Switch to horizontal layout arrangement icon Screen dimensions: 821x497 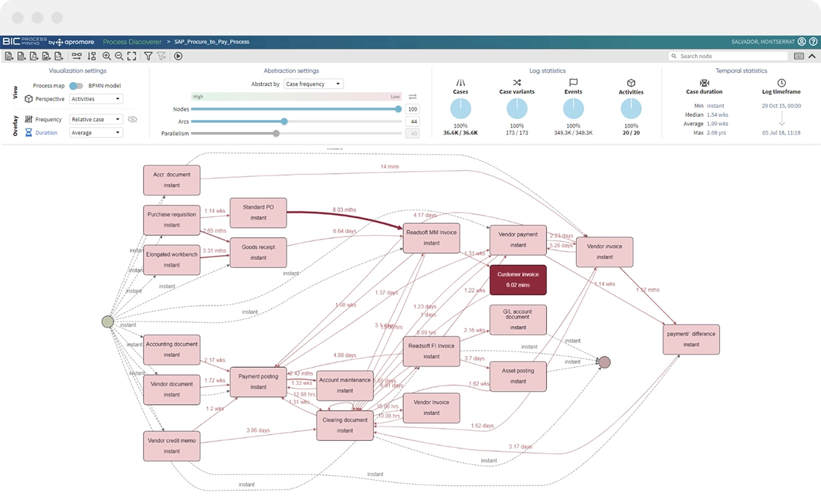(77, 56)
